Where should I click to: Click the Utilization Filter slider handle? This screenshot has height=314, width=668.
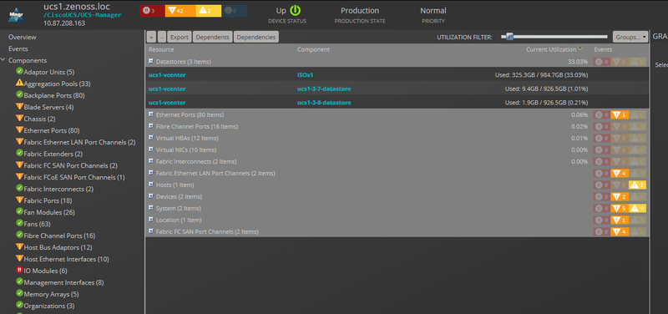[x=509, y=37]
